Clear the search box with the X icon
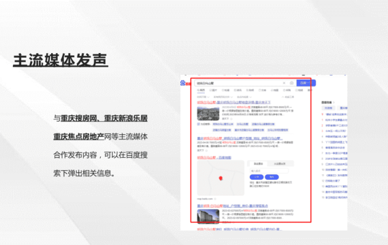The image size is (388, 245). pyautogui.click(x=284, y=83)
